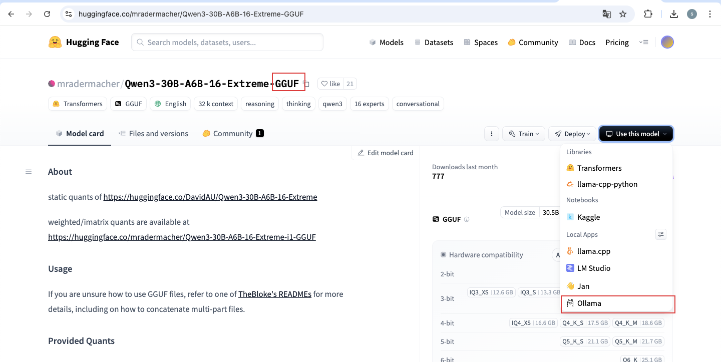Image resolution: width=721 pixels, height=362 pixels.
Task: Open Community in the top navigation
Action: pyautogui.click(x=533, y=43)
